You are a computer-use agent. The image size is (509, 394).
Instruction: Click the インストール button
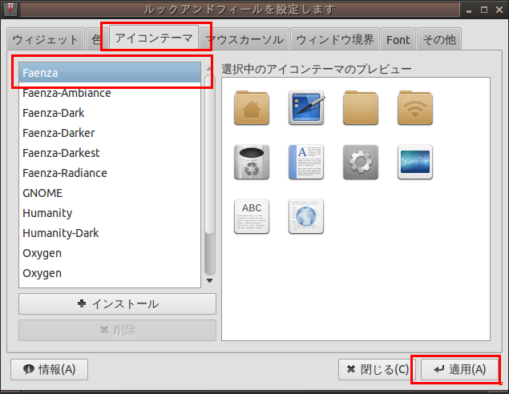click(x=117, y=304)
